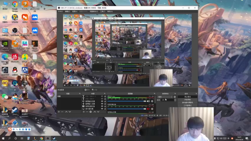Pop out the 场景 dock with header icon
The height and width of the screenshot is (141, 251).
pos(80,93)
